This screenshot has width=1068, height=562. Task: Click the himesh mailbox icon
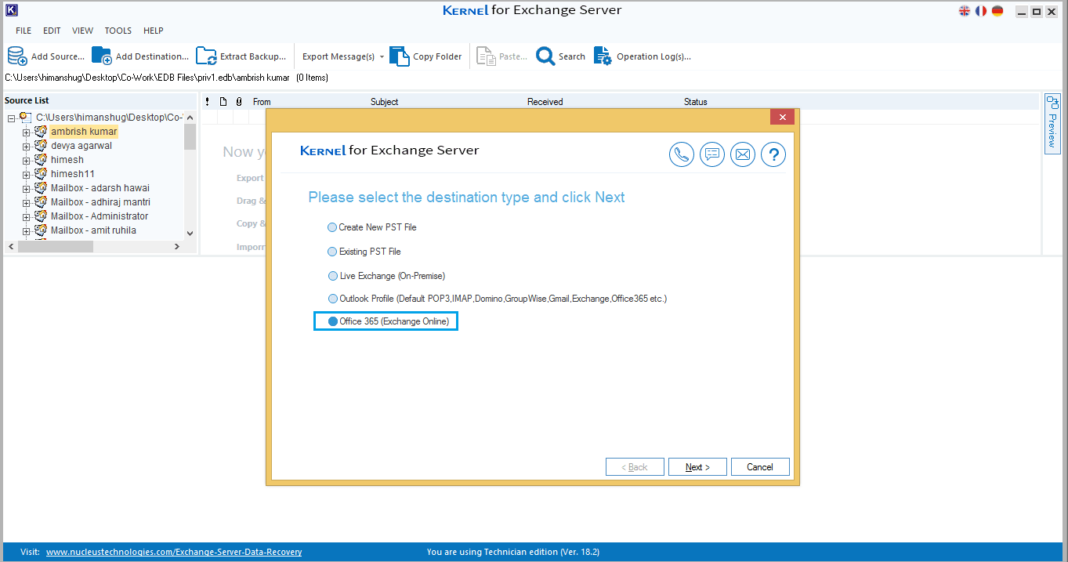pyautogui.click(x=41, y=160)
